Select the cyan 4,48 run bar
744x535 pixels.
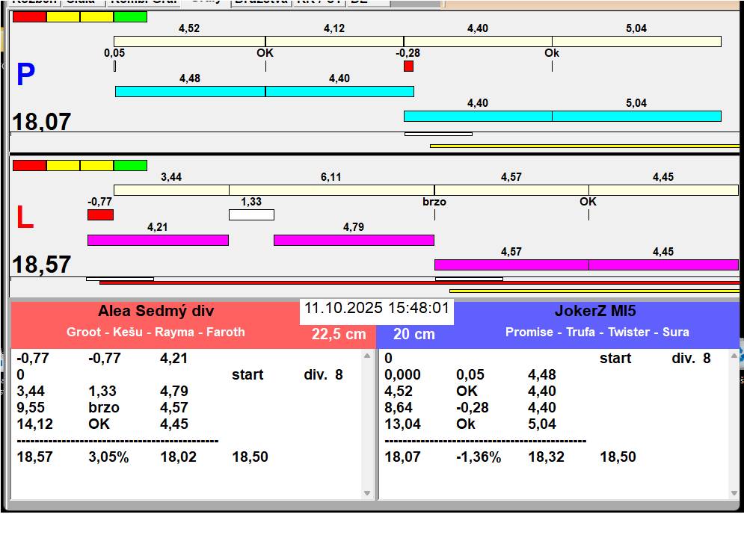click(x=190, y=91)
